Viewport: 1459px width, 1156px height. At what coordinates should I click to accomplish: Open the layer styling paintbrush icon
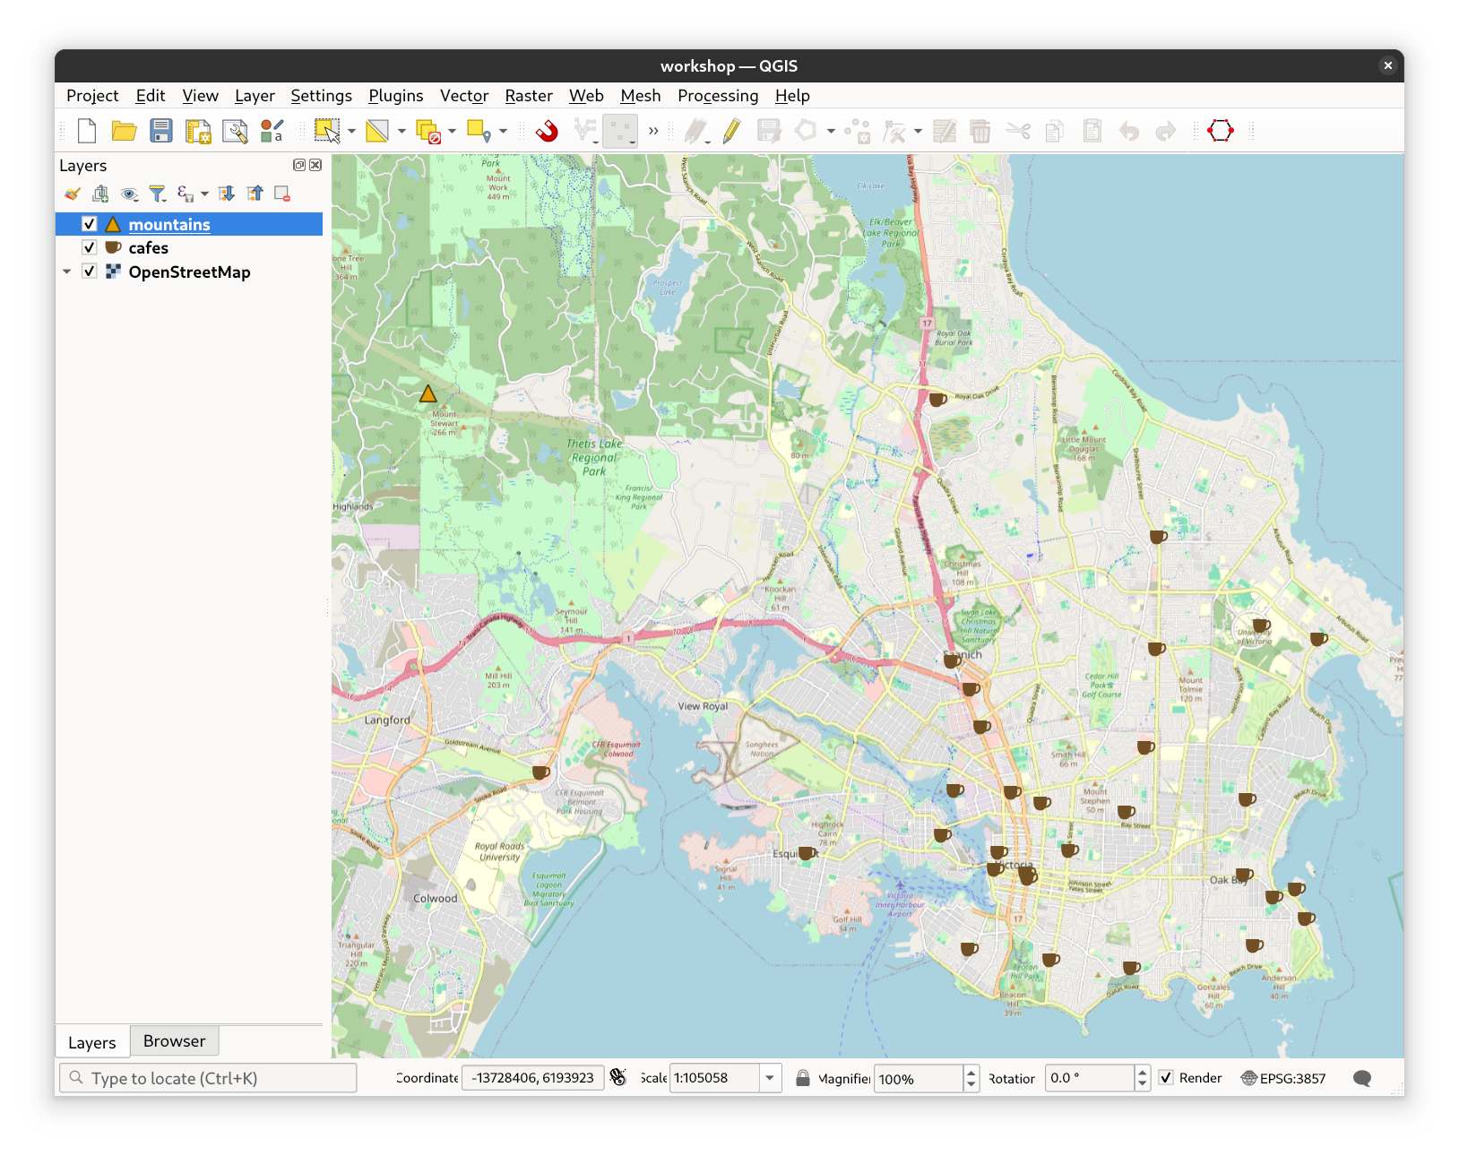73,194
